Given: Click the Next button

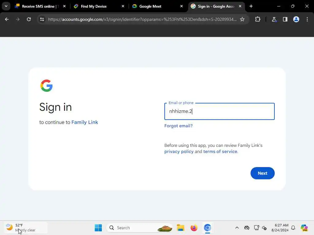Looking at the screenshot, I should point(262,173).
